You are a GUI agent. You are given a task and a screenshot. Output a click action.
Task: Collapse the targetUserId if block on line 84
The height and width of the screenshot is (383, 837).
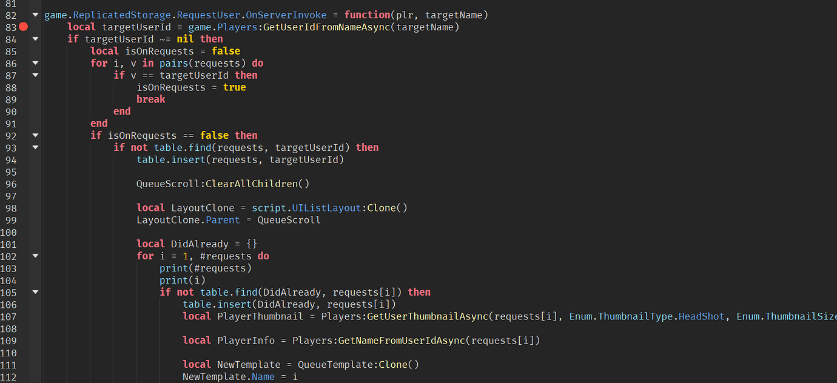tap(35, 39)
